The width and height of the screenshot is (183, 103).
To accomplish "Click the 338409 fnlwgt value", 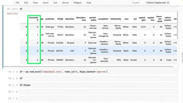I will tap(60, 60).
